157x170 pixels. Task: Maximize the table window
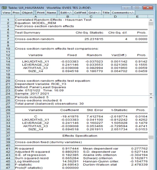coord(137,8)
